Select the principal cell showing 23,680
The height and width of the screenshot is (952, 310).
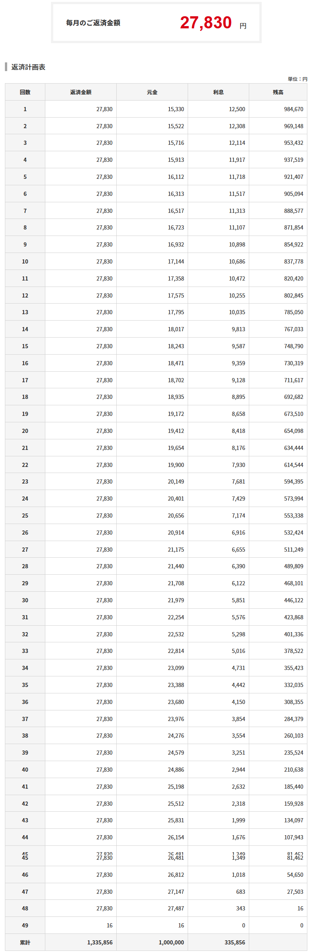(176, 702)
